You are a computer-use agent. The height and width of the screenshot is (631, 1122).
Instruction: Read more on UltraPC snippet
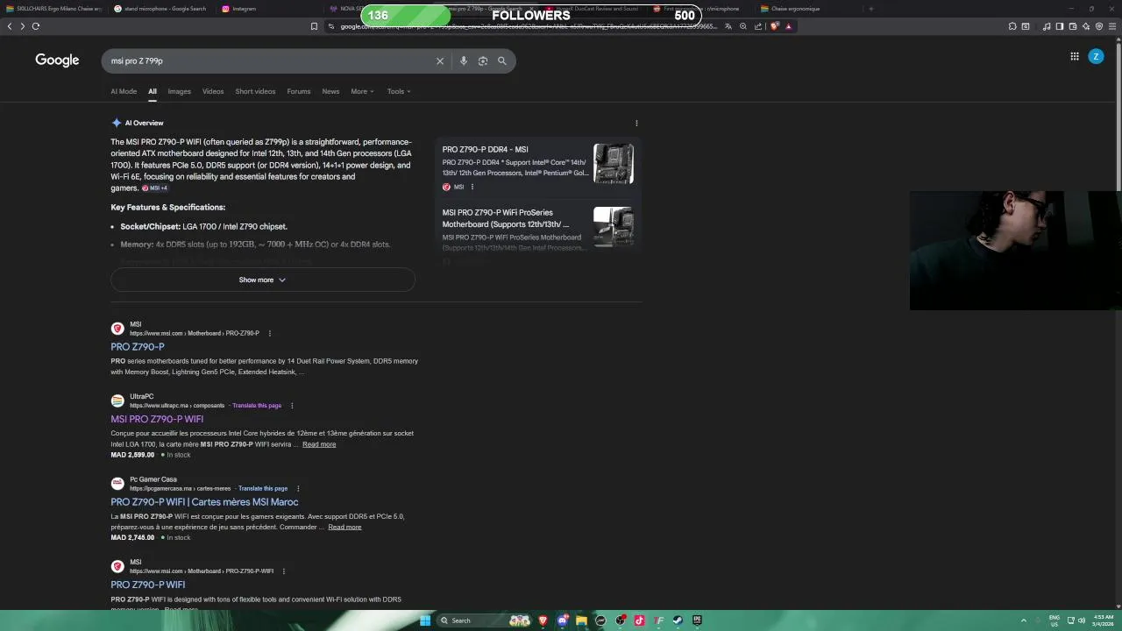coord(319,444)
